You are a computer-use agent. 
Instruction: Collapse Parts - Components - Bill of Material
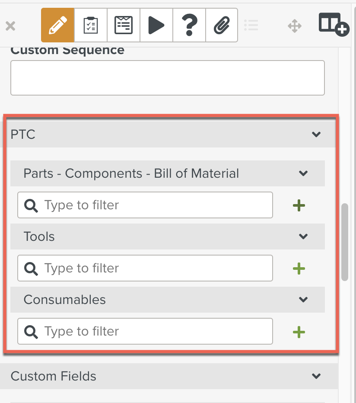pos(303,173)
